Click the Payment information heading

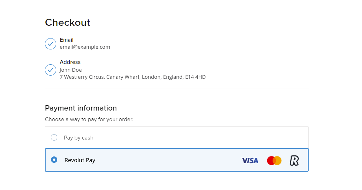[x=81, y=108]
